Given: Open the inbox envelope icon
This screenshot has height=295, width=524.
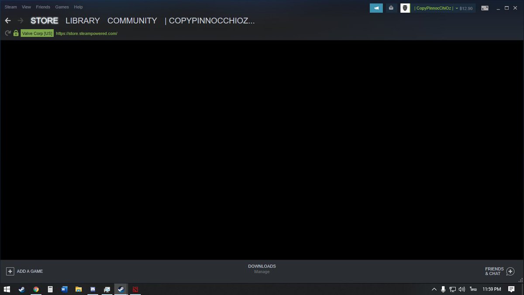Looking at the screenshot, I should pyautogui.click(x=391, y=8).
